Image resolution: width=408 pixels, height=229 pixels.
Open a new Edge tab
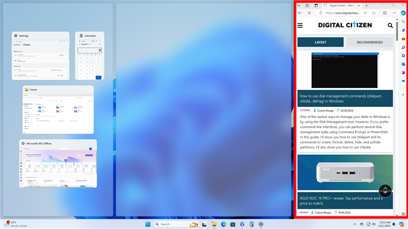pyautogui.click(x=366, y=6)
